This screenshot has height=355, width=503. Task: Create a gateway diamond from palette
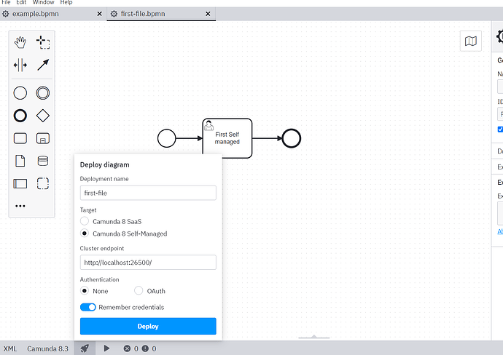pyautogui.click(x=43, y=116)
